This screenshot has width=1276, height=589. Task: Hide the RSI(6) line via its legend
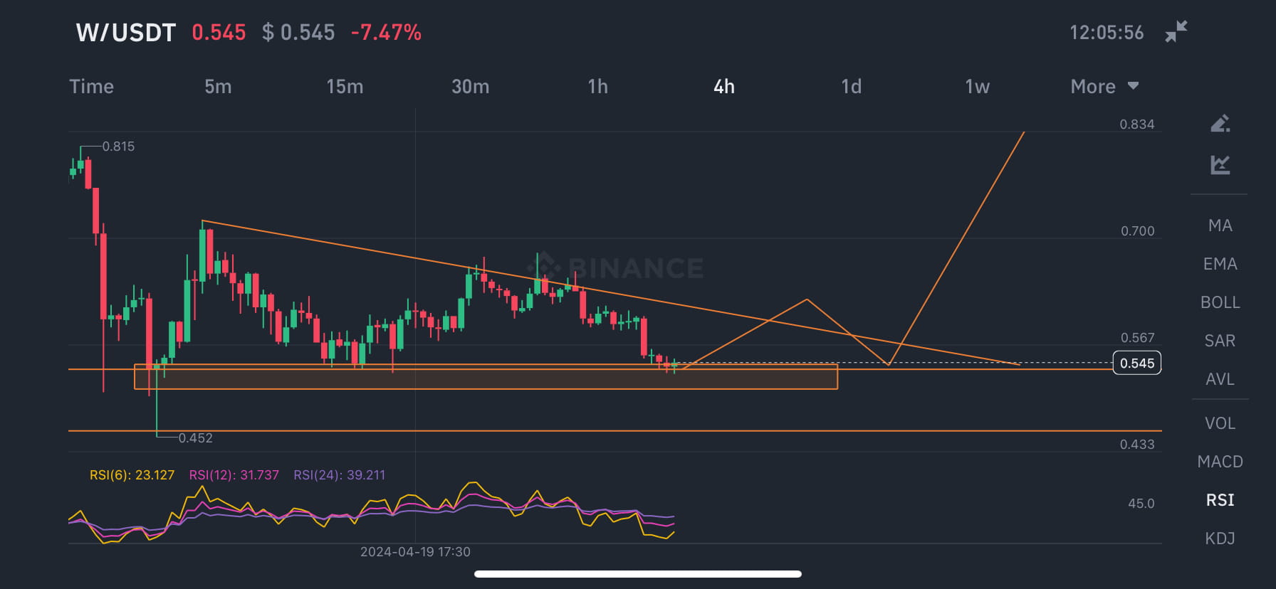coord(132,474)
